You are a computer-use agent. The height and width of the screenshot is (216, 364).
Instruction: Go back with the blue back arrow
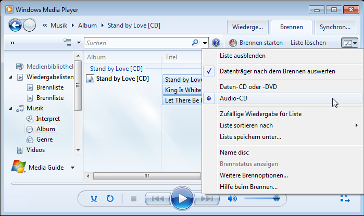[15, 25]
